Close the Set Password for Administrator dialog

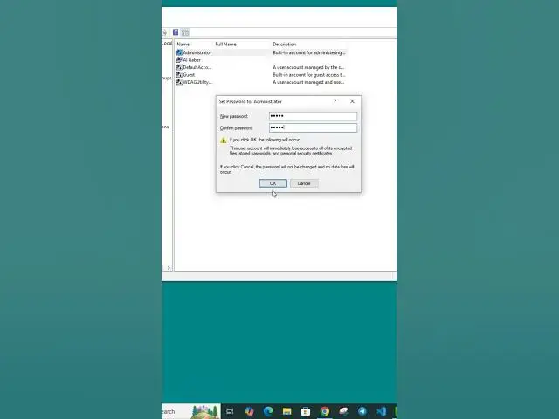352,101
